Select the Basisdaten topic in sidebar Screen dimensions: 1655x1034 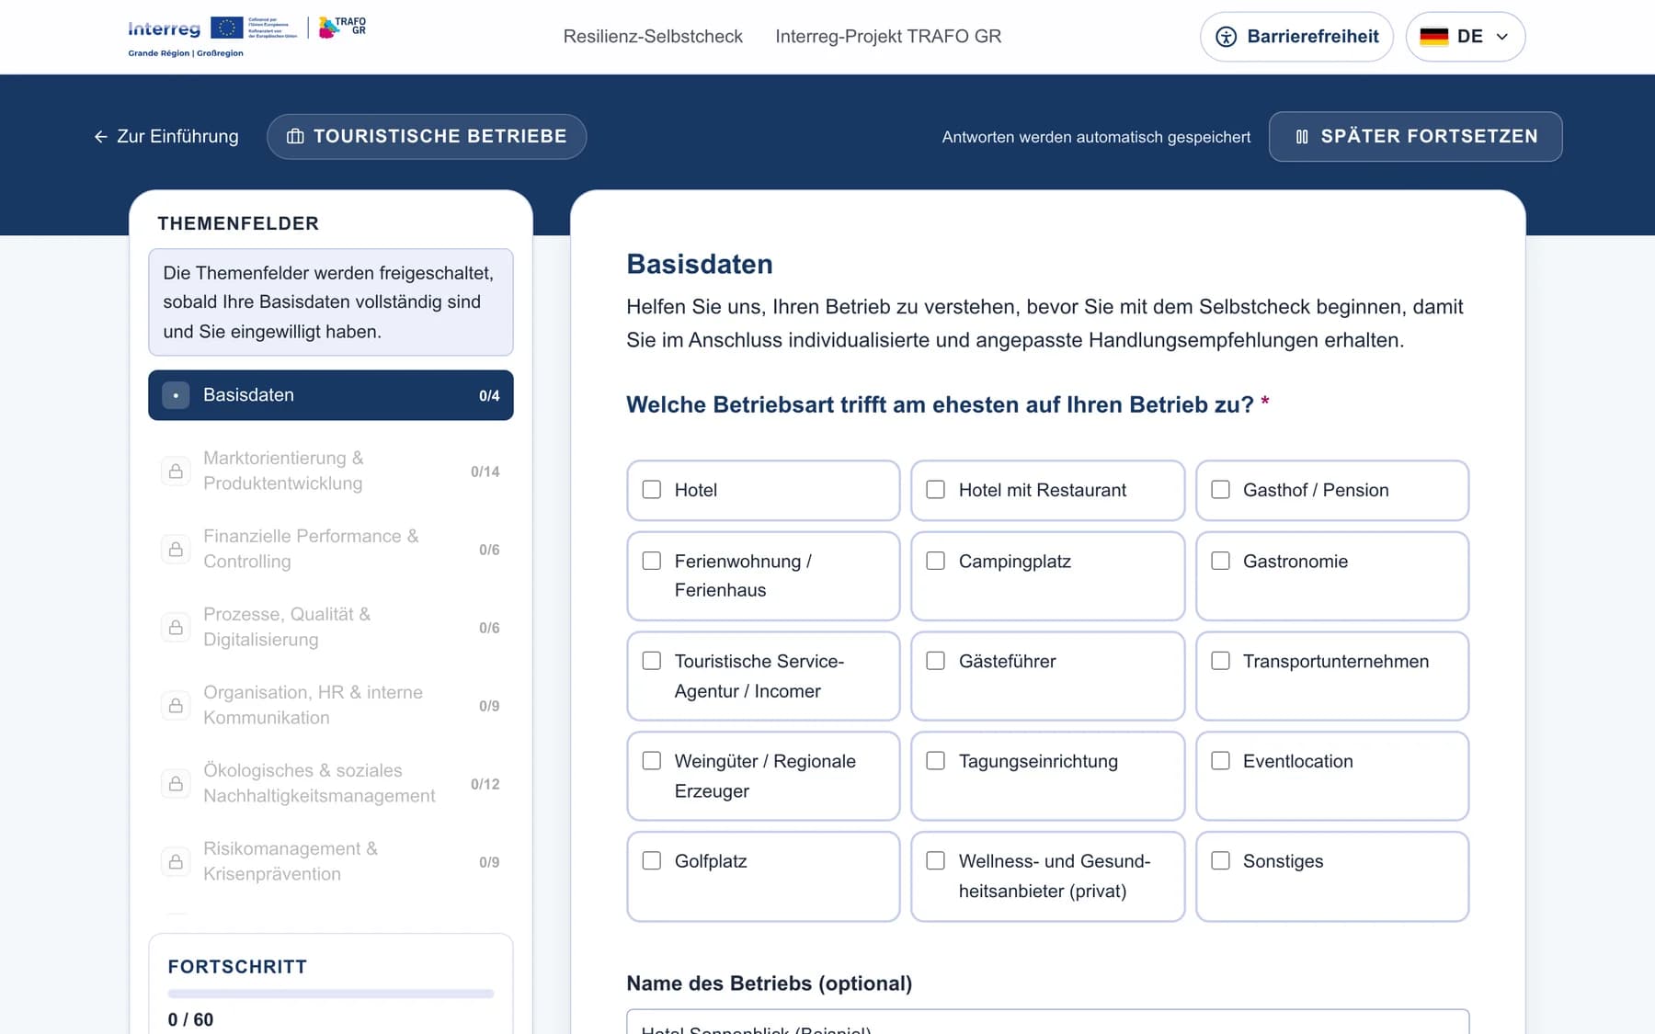(x=331, y=395)
